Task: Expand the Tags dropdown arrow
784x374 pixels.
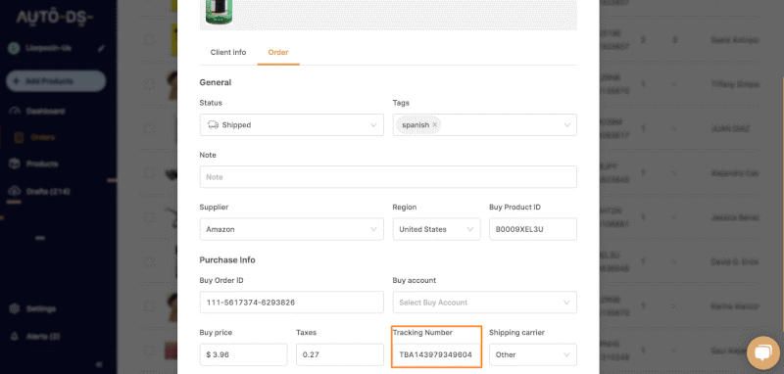Action: point(567,125)
